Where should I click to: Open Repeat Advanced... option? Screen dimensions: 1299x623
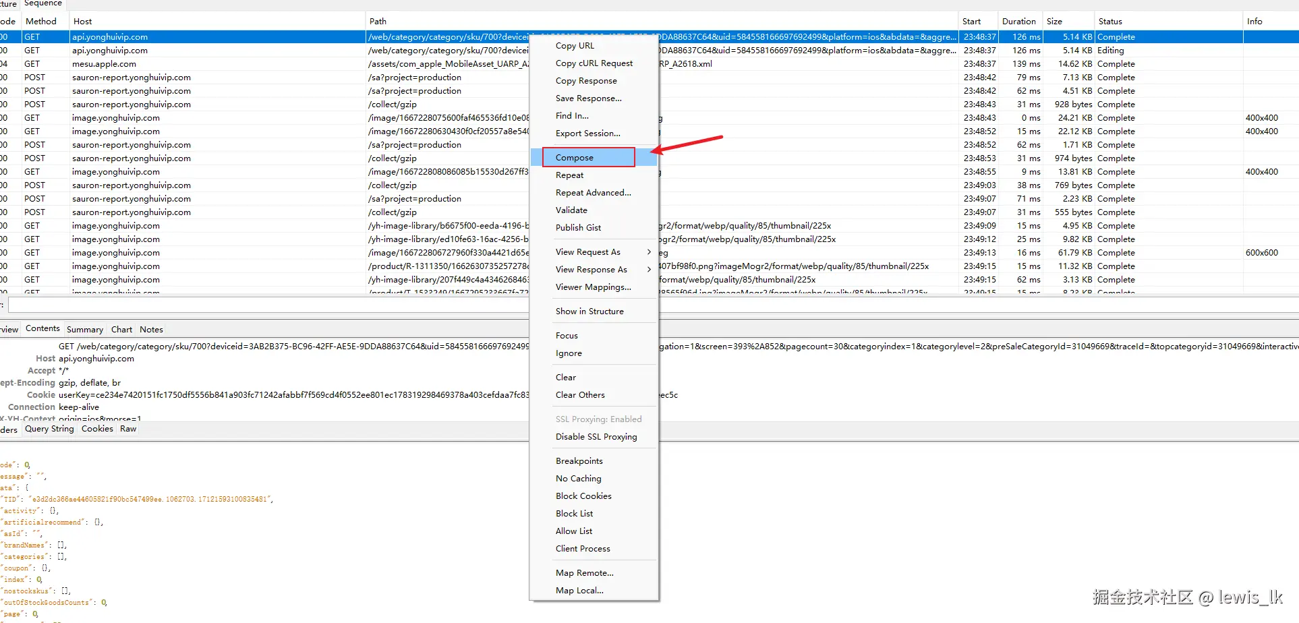tap(594, 193)
